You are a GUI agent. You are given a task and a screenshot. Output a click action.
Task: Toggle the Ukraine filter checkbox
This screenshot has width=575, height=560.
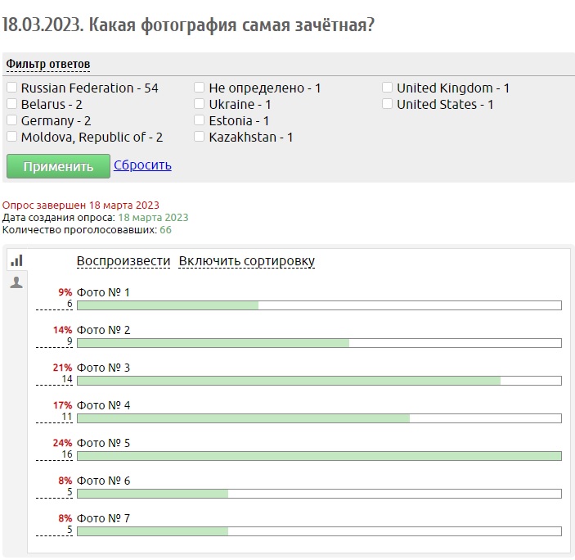[x=200, y=104]
